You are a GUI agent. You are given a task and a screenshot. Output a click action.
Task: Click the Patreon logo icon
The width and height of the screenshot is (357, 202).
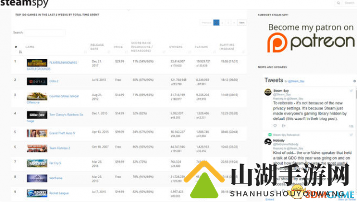[x=277, y=42]
